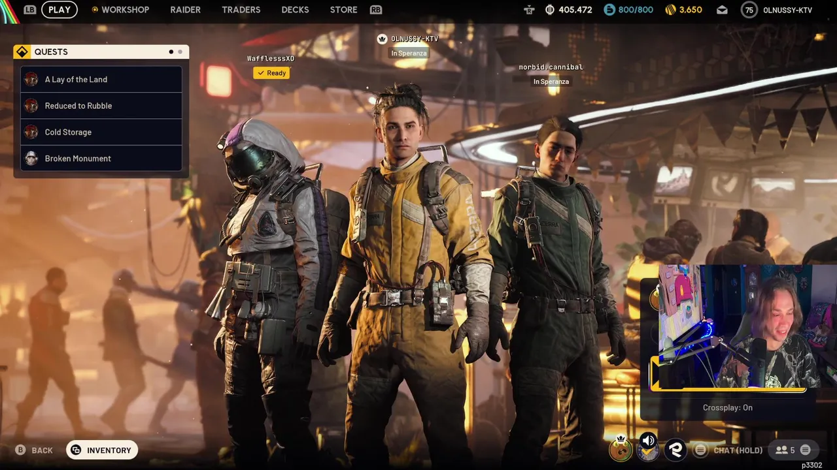Screen dimensions: 837x470
Task: Click the morbid.cannibal player name
Action: (x=551, y=67)
